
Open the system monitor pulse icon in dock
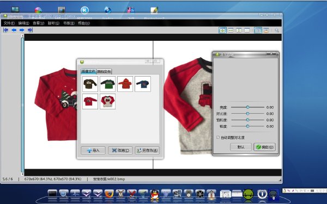click(x=75, y=194)
